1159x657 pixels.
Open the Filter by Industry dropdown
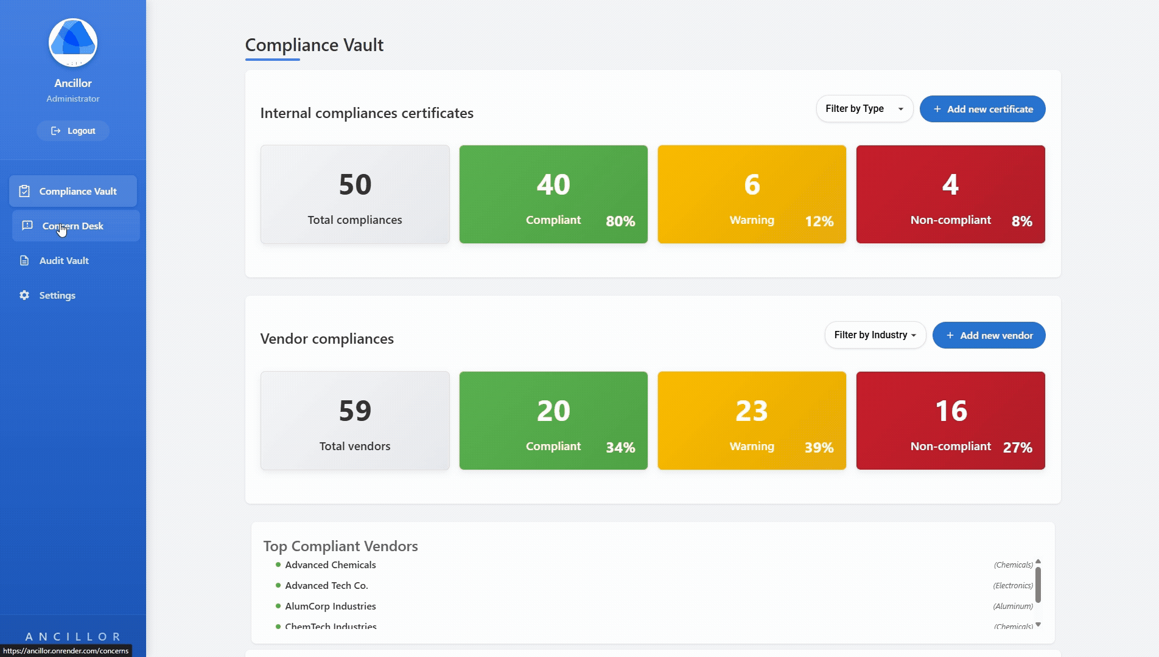click(x=875, y=335)
